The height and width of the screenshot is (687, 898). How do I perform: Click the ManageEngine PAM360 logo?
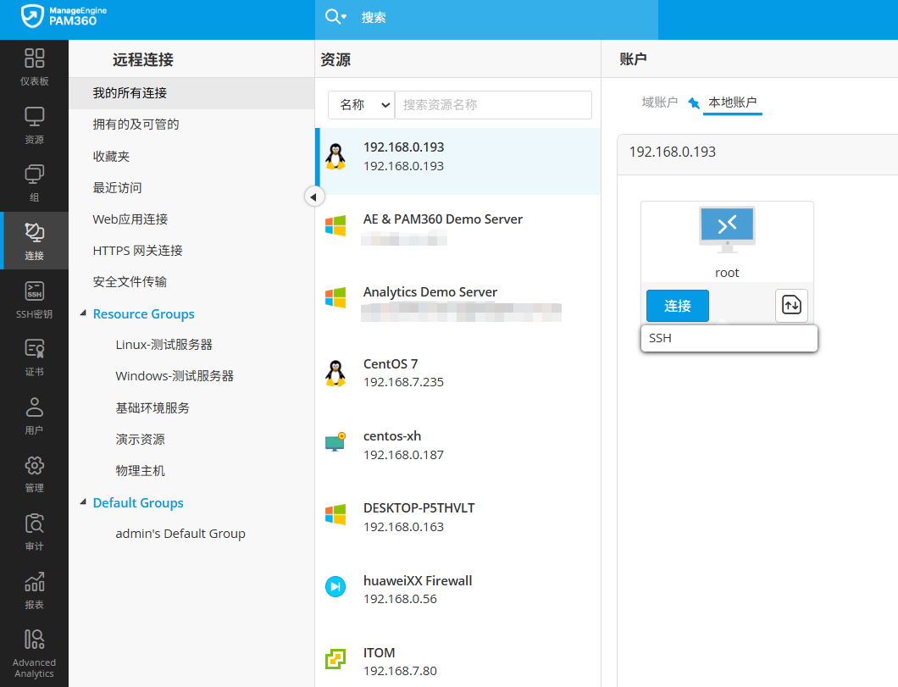pos(64,17)
